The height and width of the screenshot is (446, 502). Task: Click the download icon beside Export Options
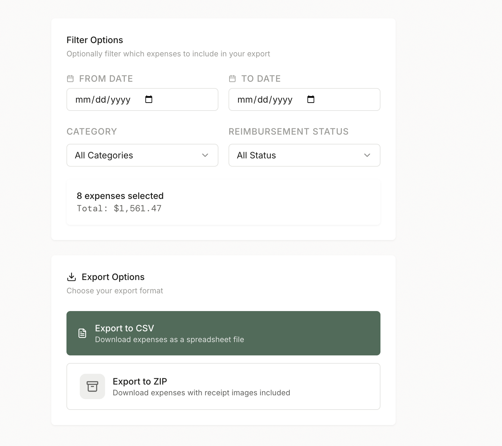pyautogui.click(x=72, y=277)
